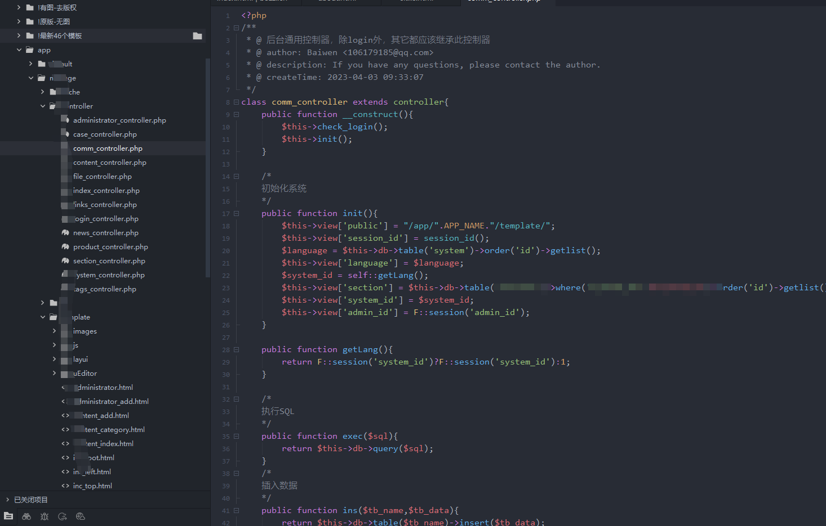Fold the getLang function at line 28

[x=236, y=349]
